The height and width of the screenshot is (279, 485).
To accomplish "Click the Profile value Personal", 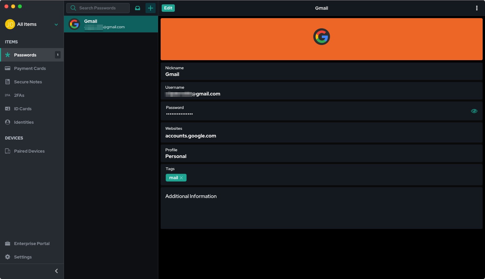I will pos(176,156).
